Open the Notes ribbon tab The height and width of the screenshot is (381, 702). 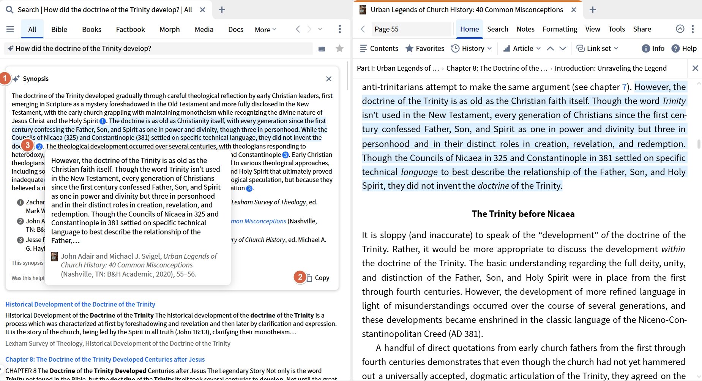pyautogui.click(x=525, y=29)
